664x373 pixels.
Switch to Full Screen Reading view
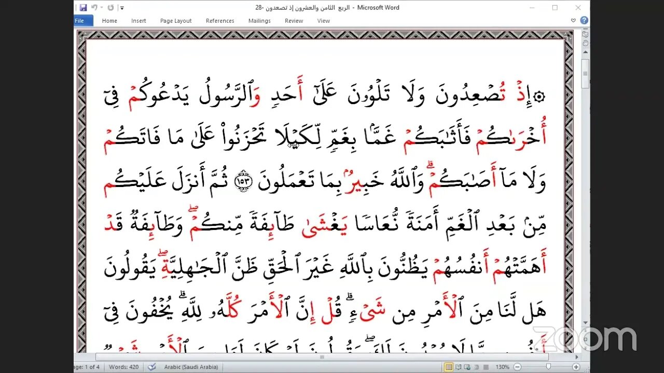[x=460, y=367]
